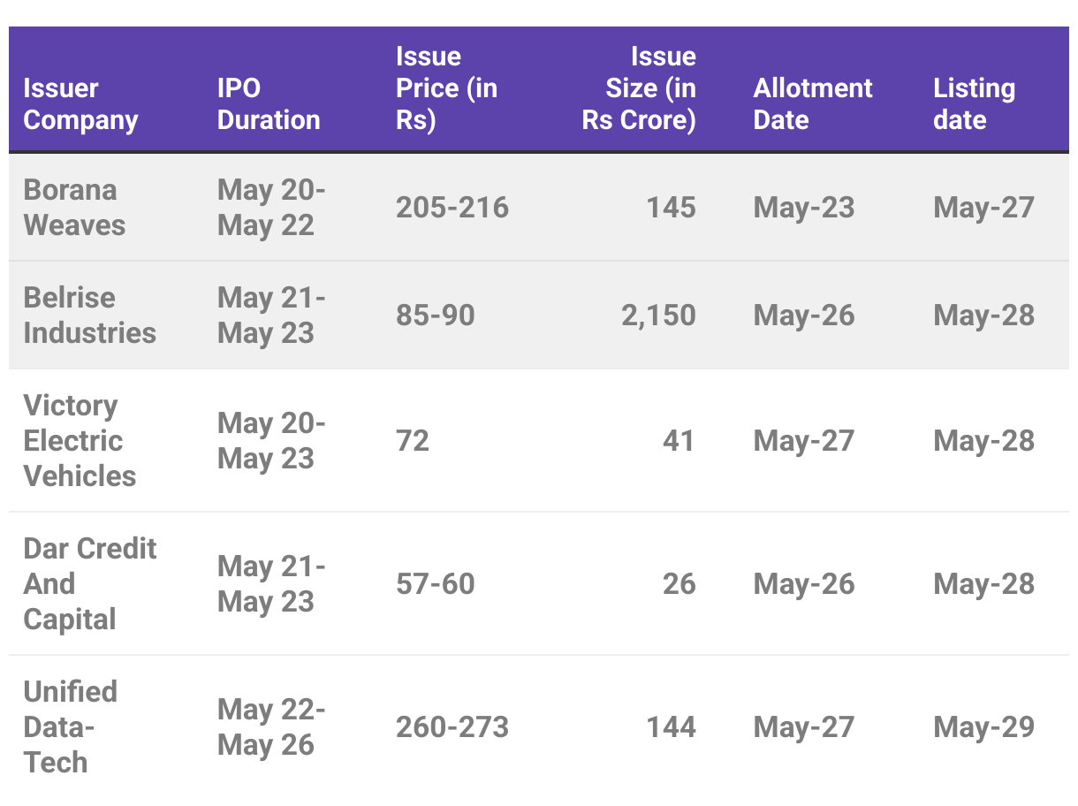Select Borana Weaves May-23 allotment date
This screenshot has height=806, width=1078.
(804, 208)
